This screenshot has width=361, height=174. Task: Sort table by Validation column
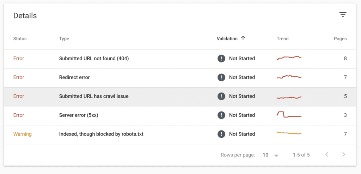(227, 39)
